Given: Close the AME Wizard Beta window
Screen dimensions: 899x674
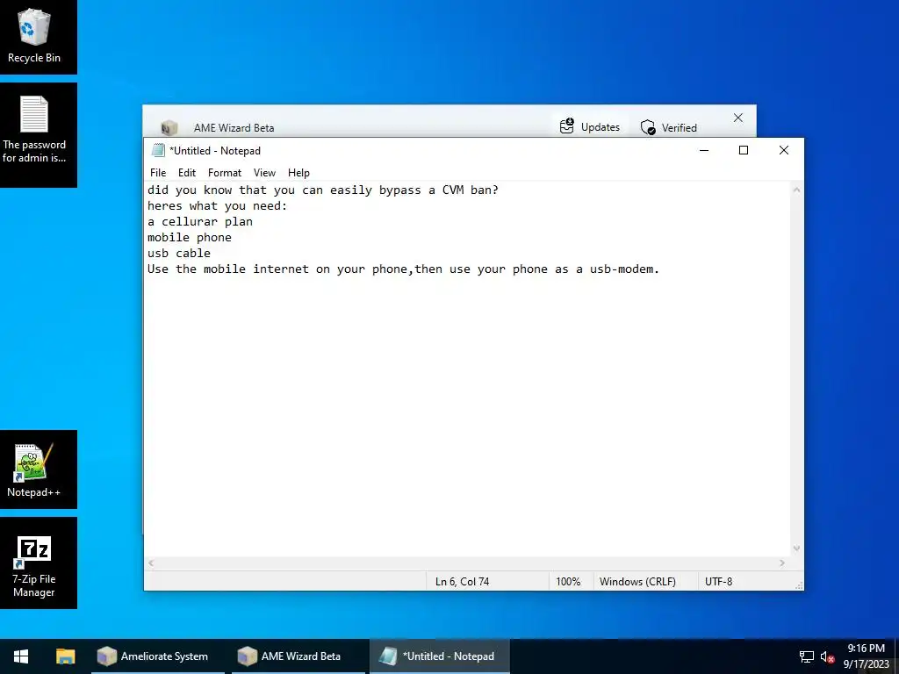Looking at the screenshot, I should (737, 118).
